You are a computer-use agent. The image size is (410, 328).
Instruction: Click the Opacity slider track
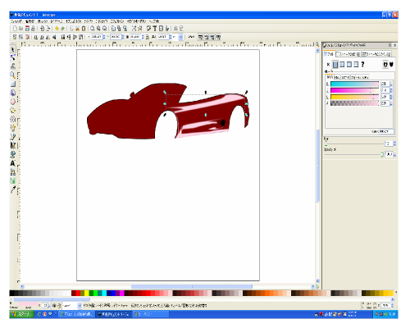(354, 154)
